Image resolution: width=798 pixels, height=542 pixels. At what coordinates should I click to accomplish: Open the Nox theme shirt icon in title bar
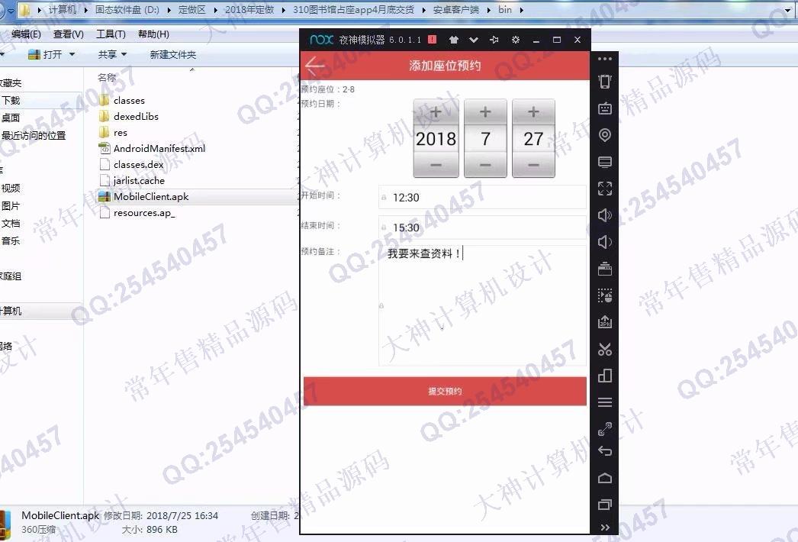(453, 40)
